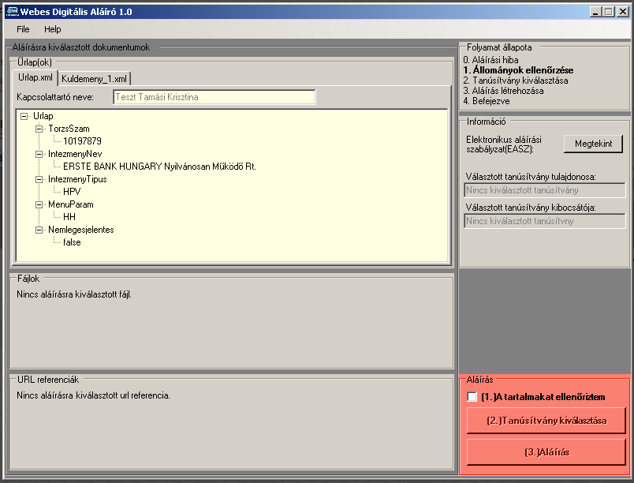Viewport: 634px width, 483px height.
Task: Collapse the TorzsSzam node
Action: click(x=39, y=129)
